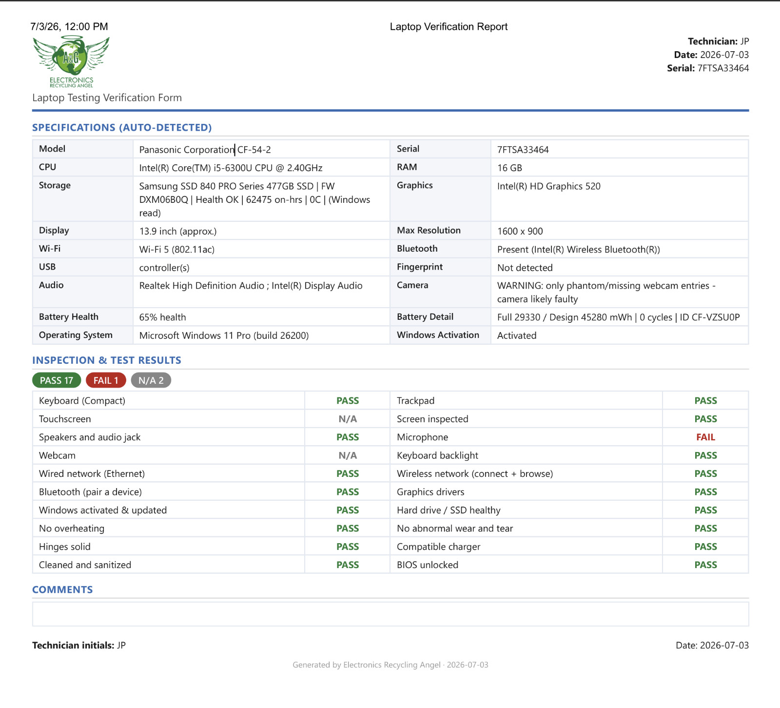
Task: Click the PASS result for BIOS unlocked
Action: tap(705, 565)
